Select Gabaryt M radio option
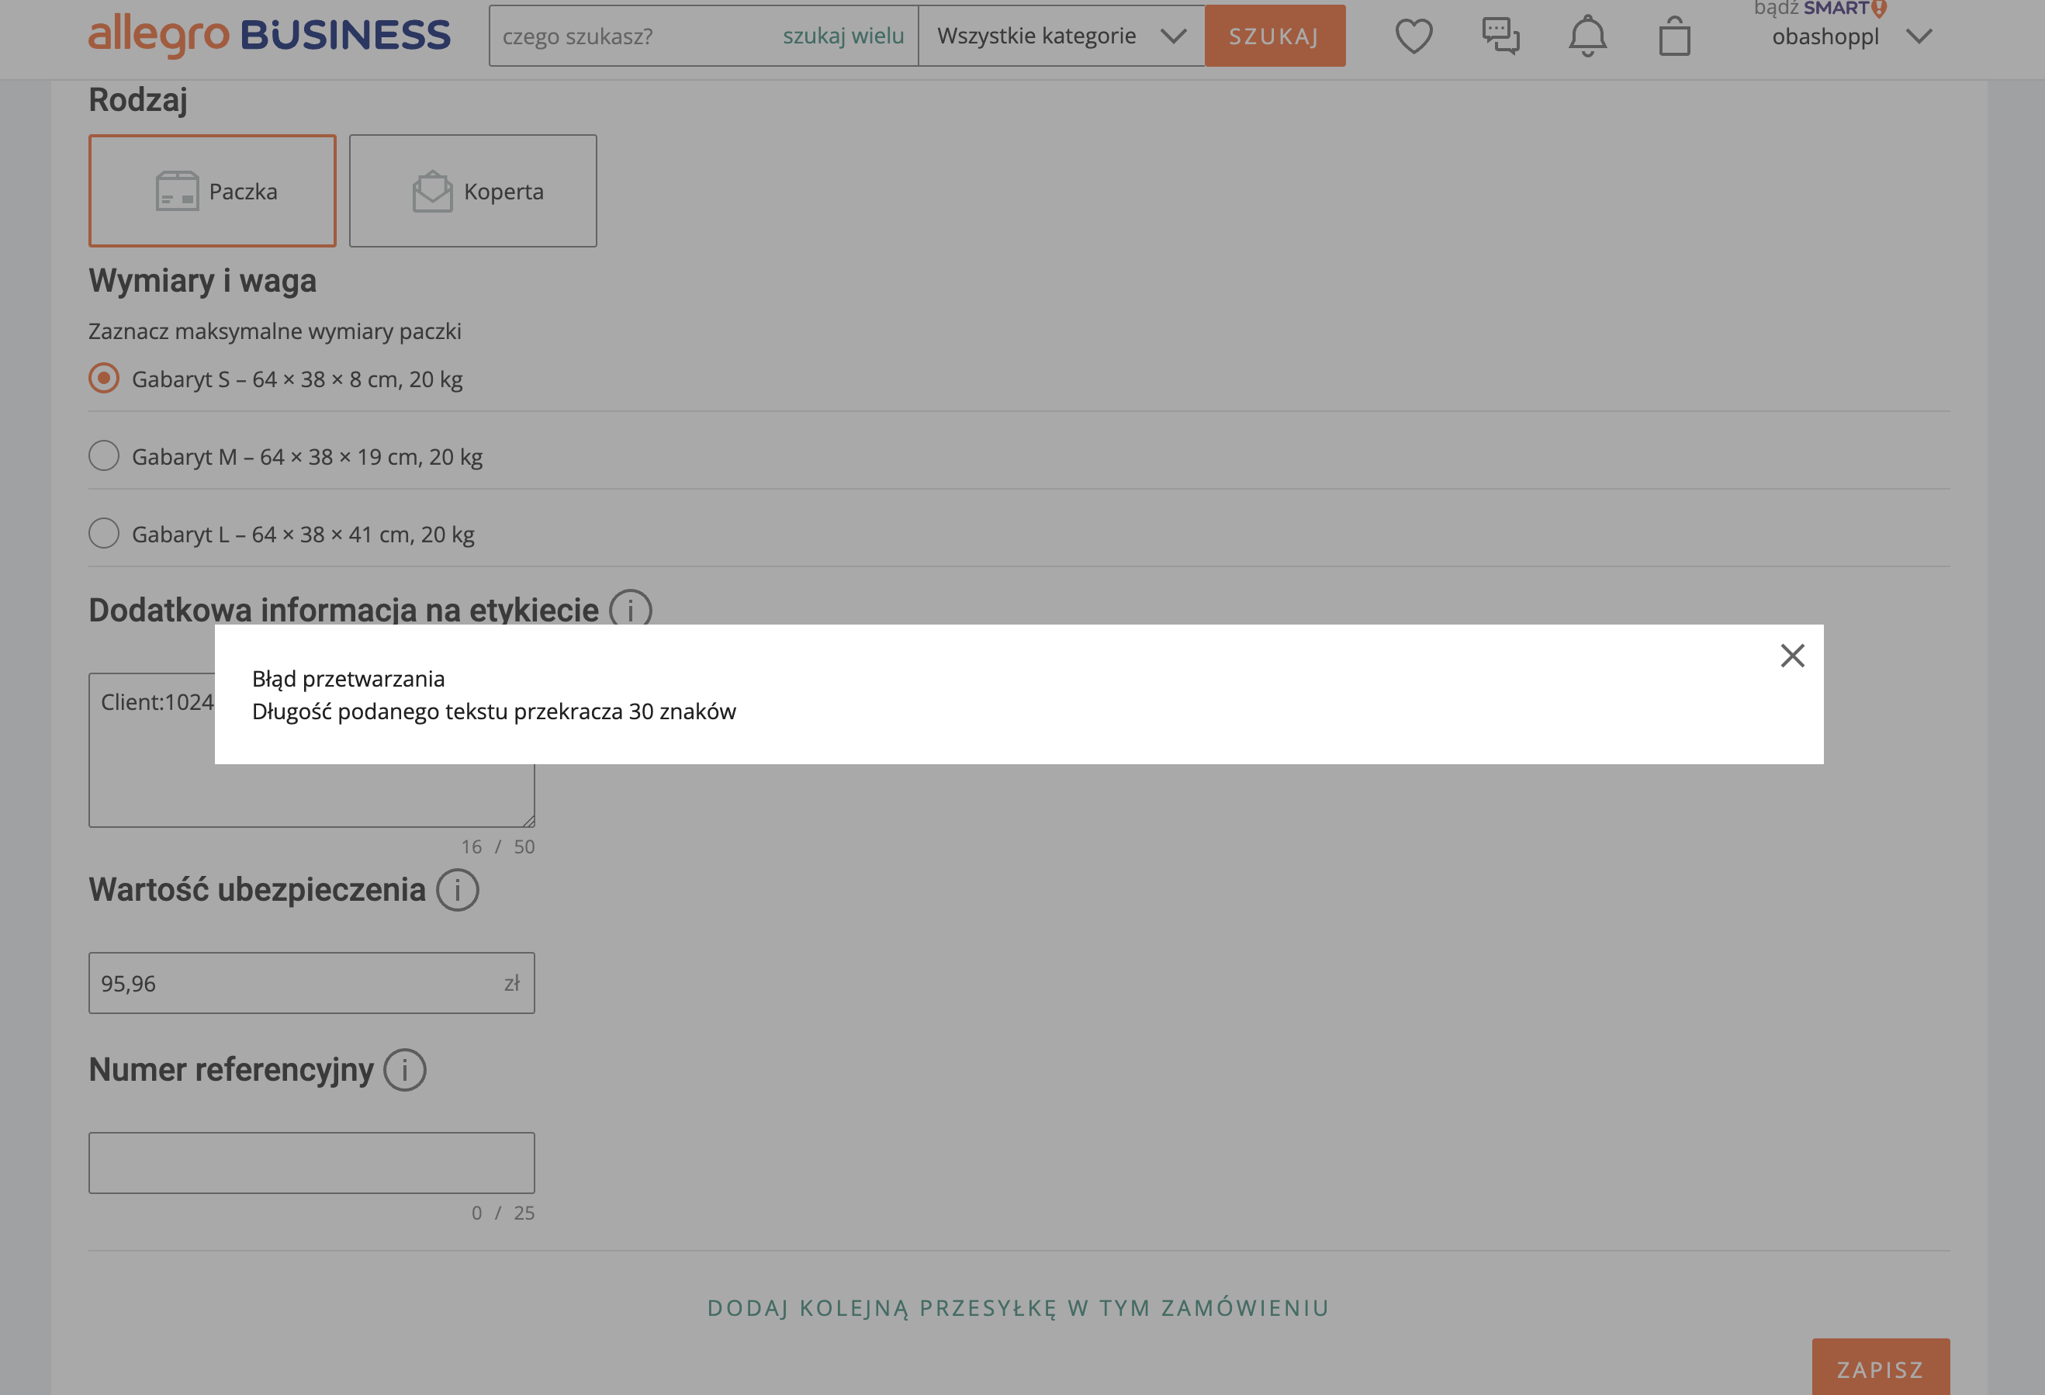 click(104, 456)
